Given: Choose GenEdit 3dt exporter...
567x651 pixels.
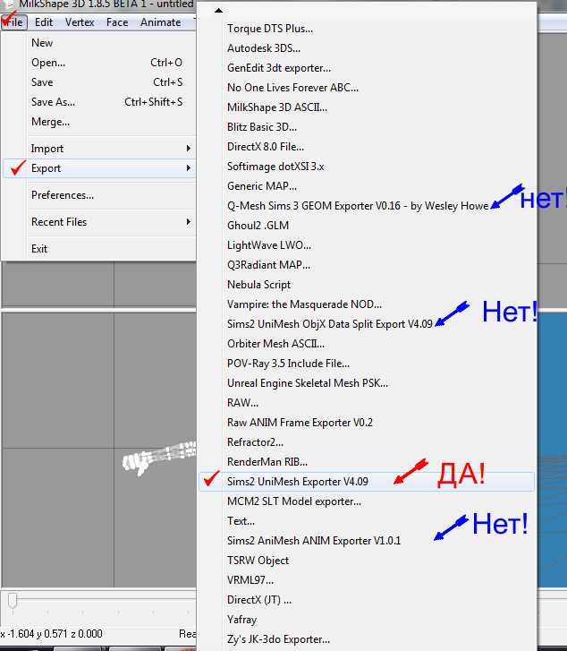Looking at the screenshot, I should tap(367, 68).
